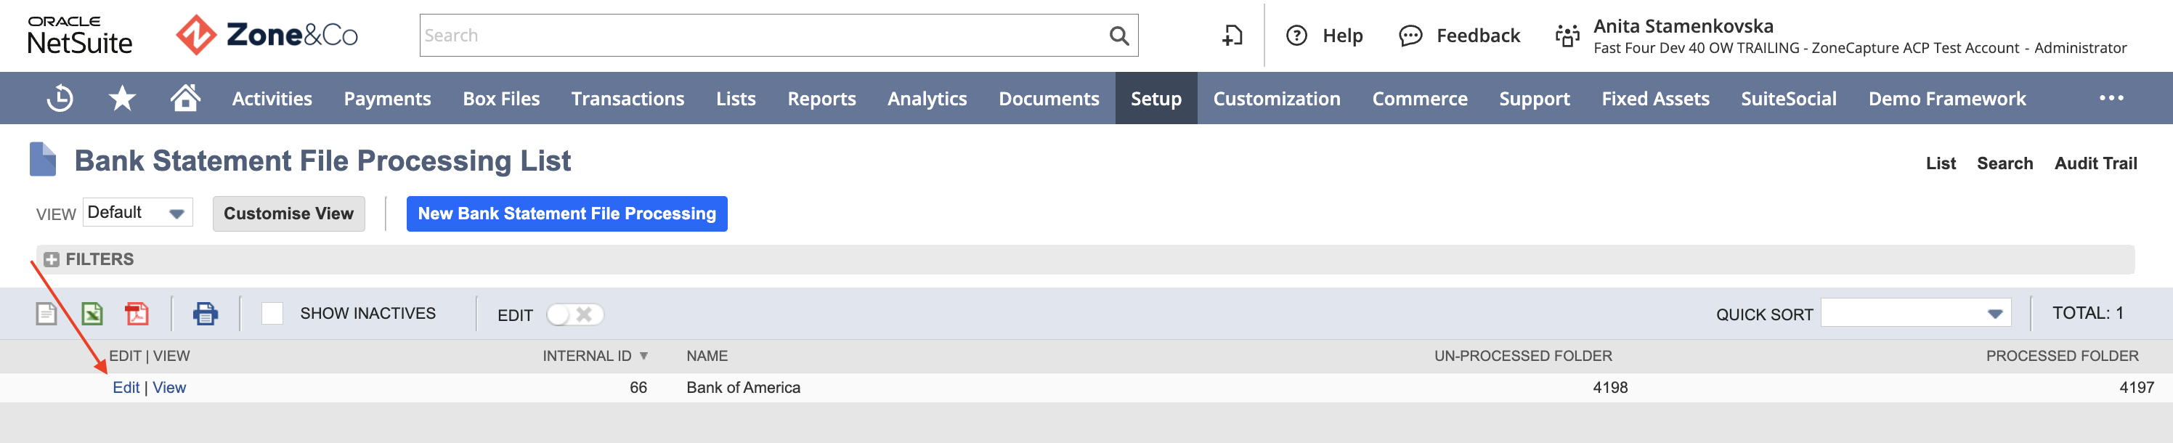Print the list with the printer icon

205,314
